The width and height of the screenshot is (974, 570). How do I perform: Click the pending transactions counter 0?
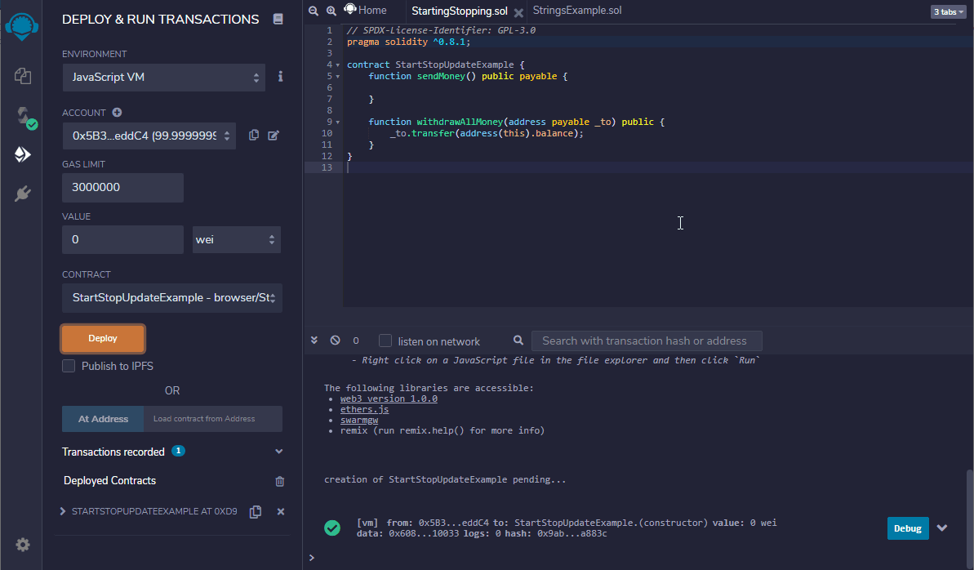click(x=356, y=341)
